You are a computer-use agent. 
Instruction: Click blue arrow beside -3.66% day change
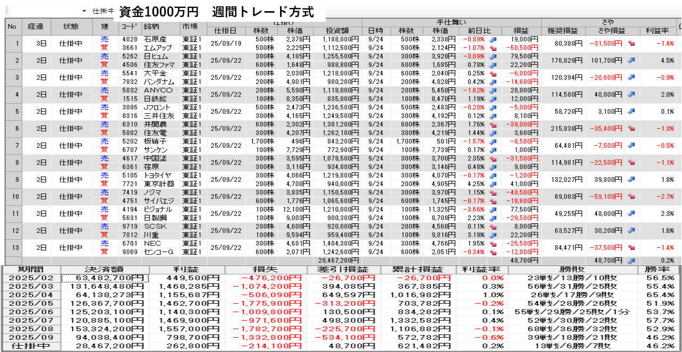[x=493, y=209]
